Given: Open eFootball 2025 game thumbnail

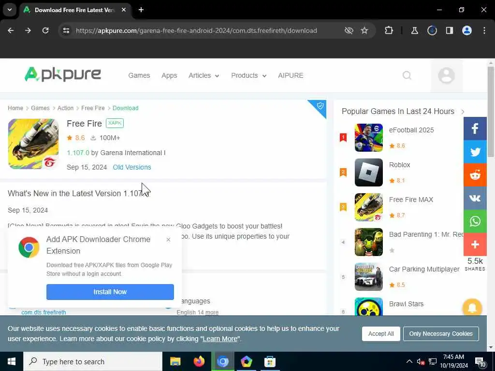Looking at the screenshot, I should pos(368,138).
